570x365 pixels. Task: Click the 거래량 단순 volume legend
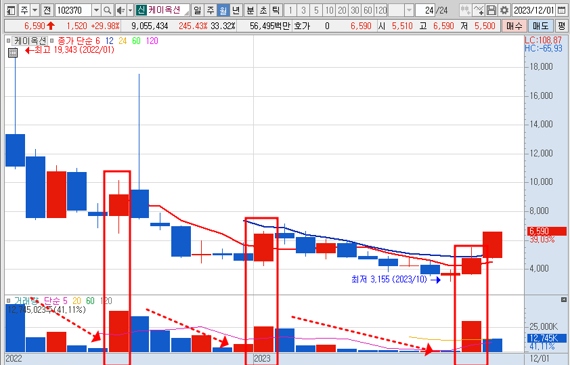[x=37, y=301]
